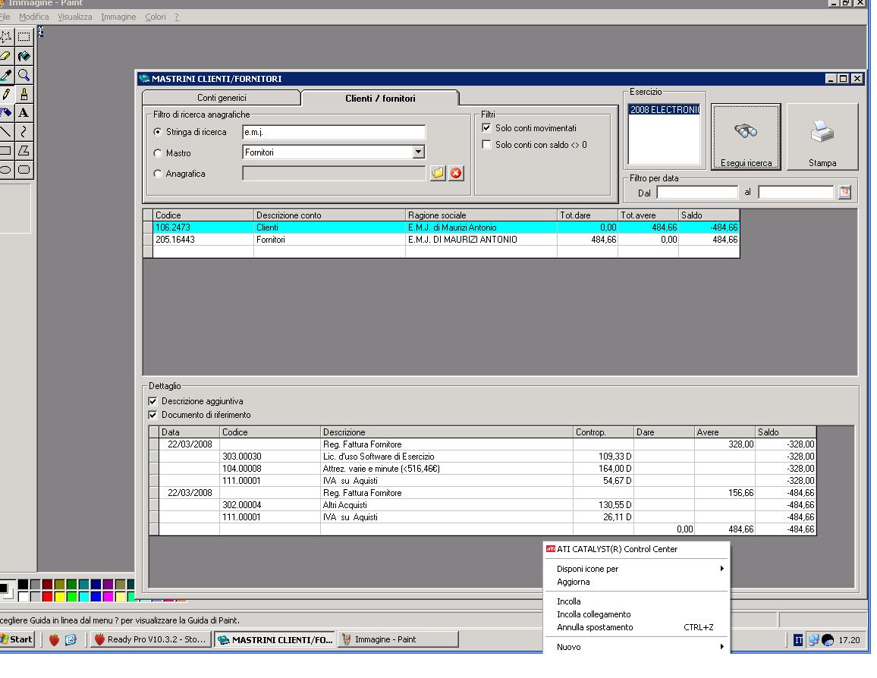Select the Mastro radio button

[158, 153]
